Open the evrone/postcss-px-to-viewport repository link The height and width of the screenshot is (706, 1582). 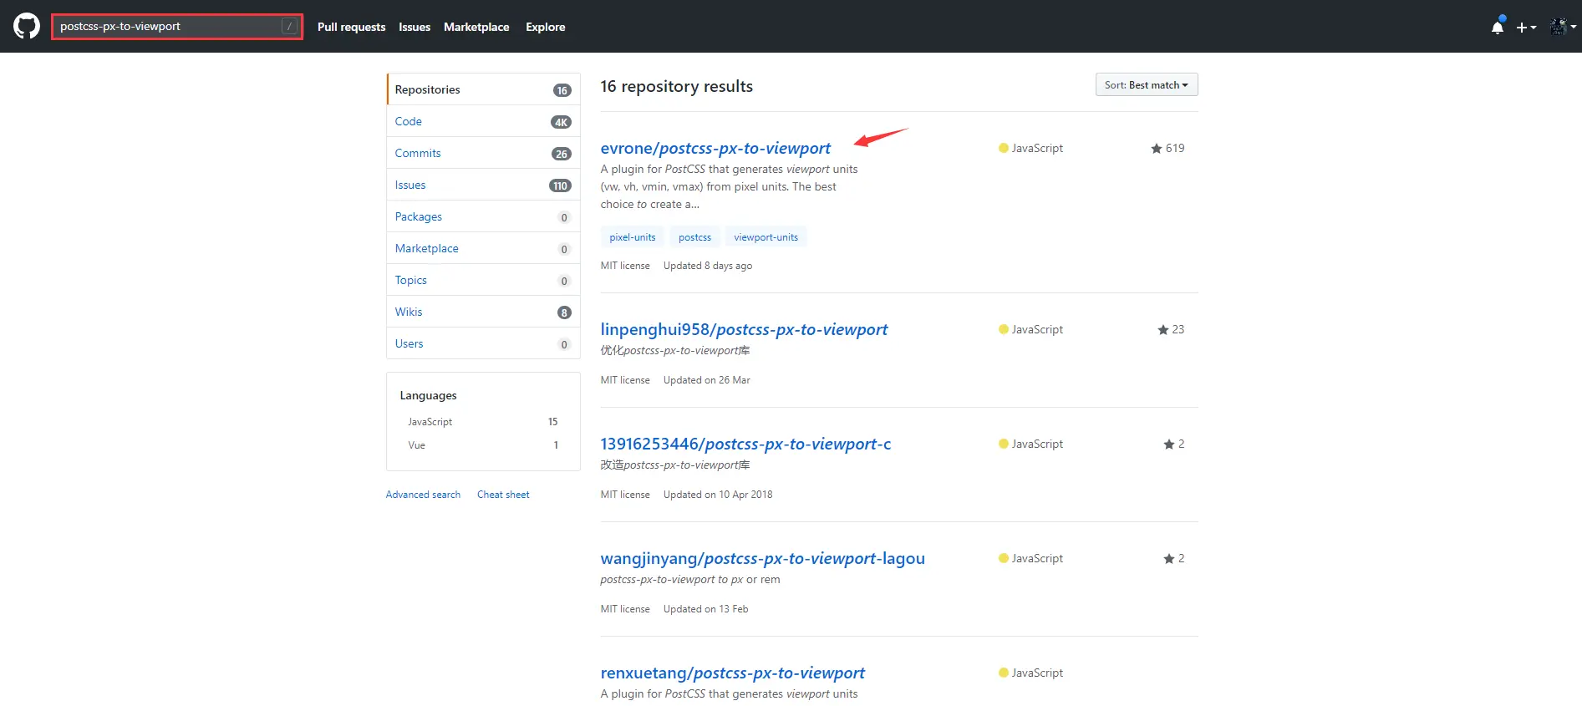(715, 148)
